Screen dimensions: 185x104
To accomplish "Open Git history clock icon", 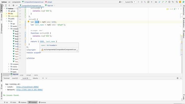I will click(x=169, y=2).
